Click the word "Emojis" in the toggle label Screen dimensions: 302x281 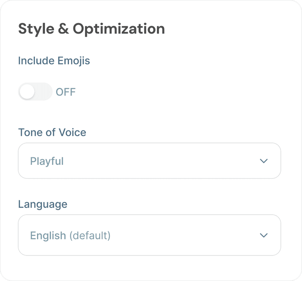[74, 61]
